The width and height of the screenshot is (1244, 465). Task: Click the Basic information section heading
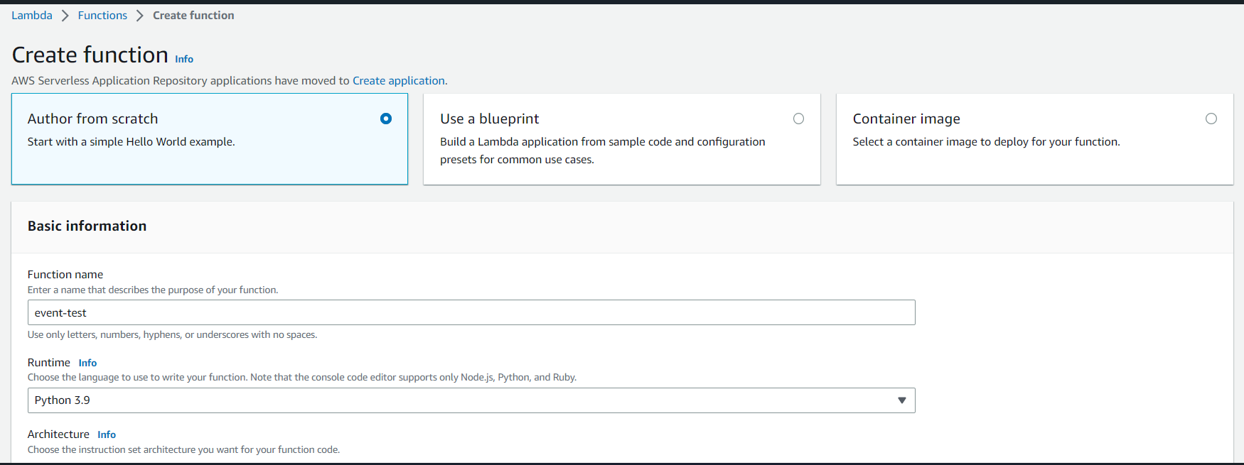point(87,226)
